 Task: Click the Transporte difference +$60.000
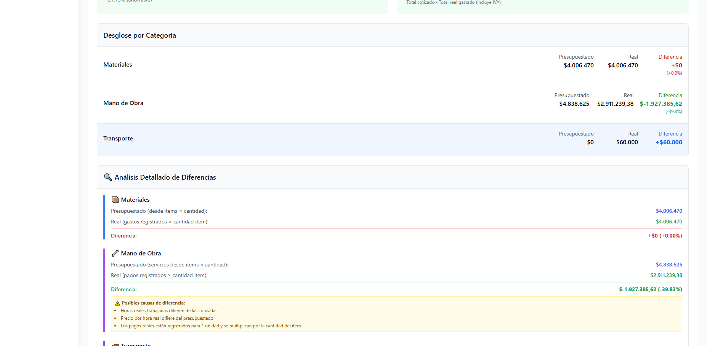669,142
